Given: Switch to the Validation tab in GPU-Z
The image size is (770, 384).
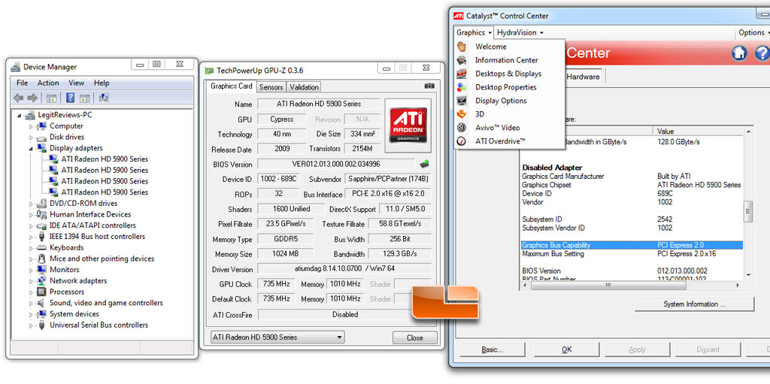Looking at the screenshot, I should (x=304, y=87).
